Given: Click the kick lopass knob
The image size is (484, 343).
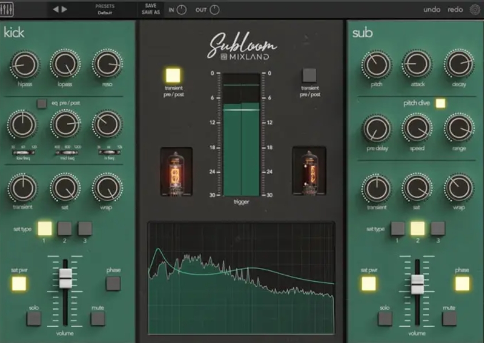Looking at the screenshot, I should click(65, 64).
